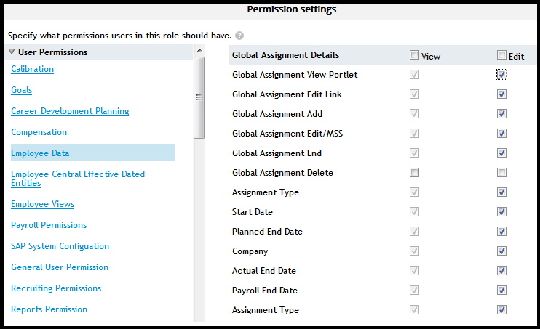Image resolution: width=540 pixels, height=329 pixels.
Task: Toggle Edit for Global Assignment View Portlet
Action: click(501, 75)
